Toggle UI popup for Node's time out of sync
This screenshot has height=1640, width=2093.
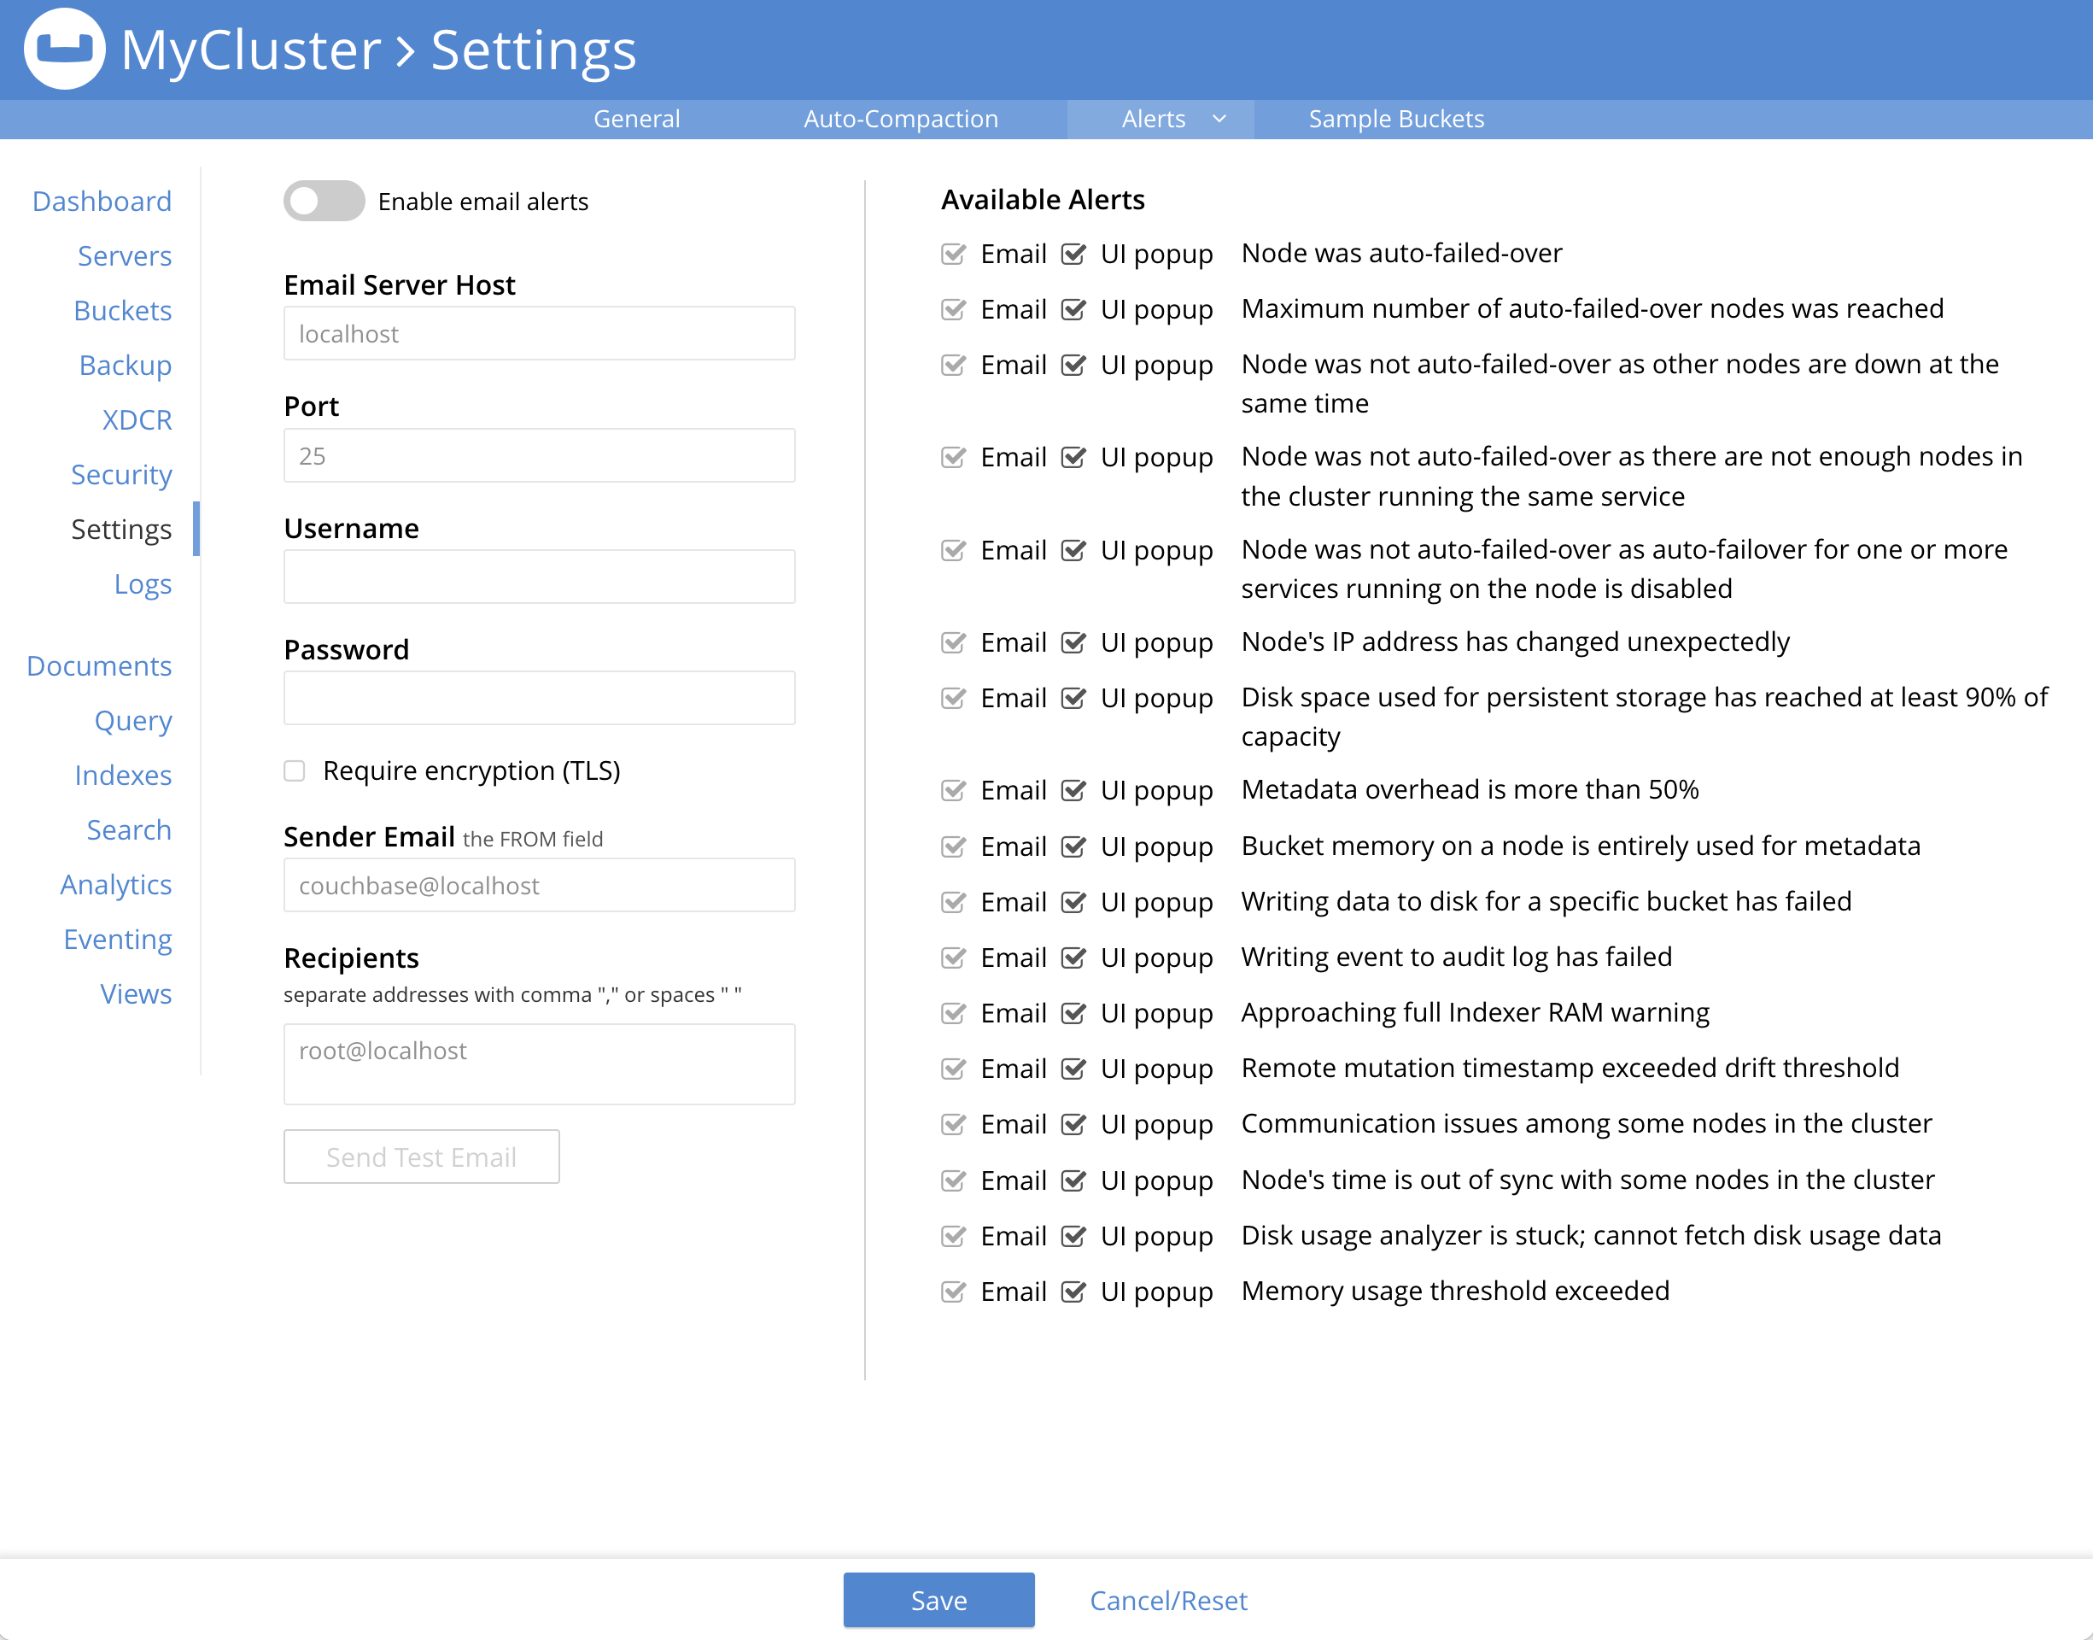(x=1074, y=1182)
